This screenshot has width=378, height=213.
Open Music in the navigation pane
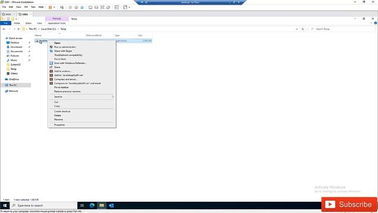14,60
